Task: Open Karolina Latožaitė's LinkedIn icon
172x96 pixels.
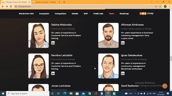Action: (x=53, y=73)
